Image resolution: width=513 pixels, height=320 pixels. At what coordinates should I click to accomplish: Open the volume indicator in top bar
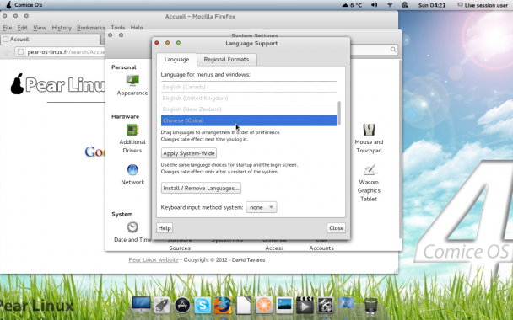click(x=374, y=5)
